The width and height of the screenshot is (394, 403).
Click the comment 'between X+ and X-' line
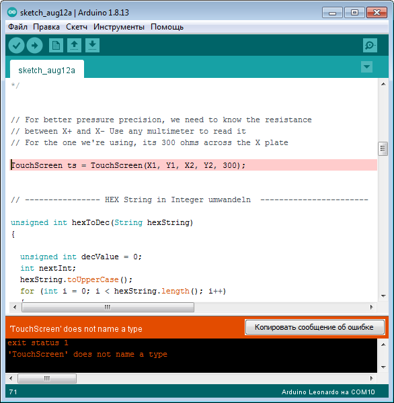[x=128, y=131]
